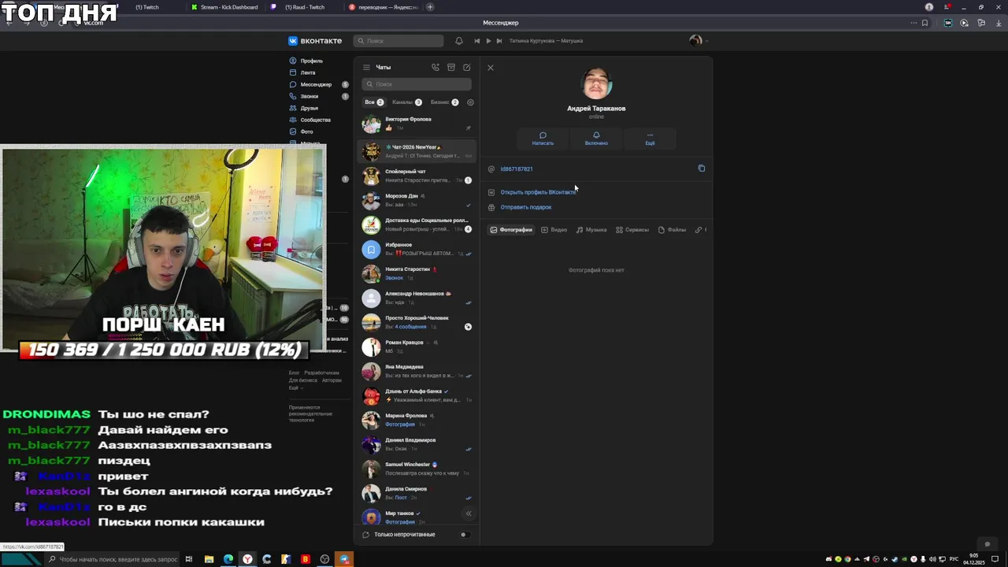Toggle the Включено notifications bell button
The height and width of the screenshot is (567, 1008).
pyautogui.click(x=596, y=139)
